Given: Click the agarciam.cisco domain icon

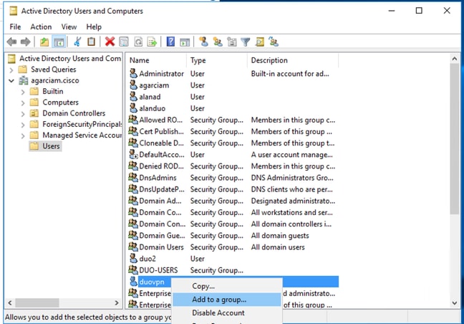Looking at the screenshot, I should [x=24, y=80].
